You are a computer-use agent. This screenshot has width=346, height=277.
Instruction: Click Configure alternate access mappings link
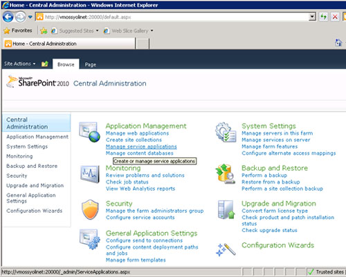(x=289, y=153)
